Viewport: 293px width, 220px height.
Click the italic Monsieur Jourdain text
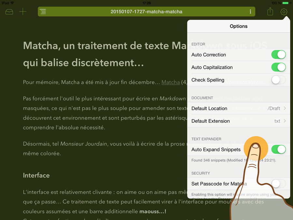(84, 144)
